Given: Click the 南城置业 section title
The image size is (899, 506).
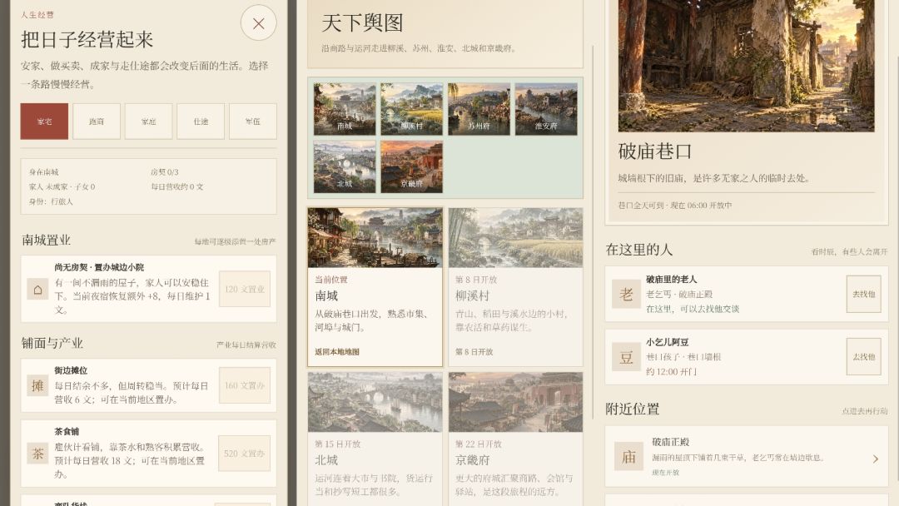Looking at the screenshot, I should click(46, 241).
